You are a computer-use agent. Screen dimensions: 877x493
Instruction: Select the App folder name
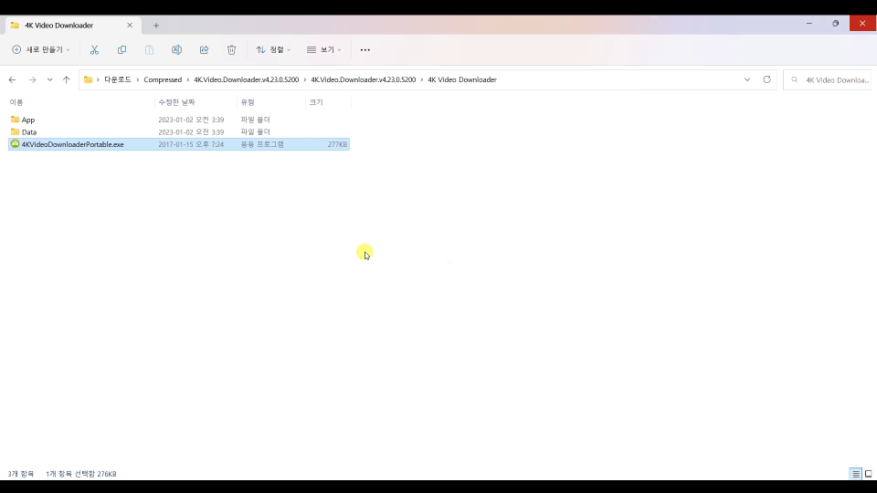(28, 120)
